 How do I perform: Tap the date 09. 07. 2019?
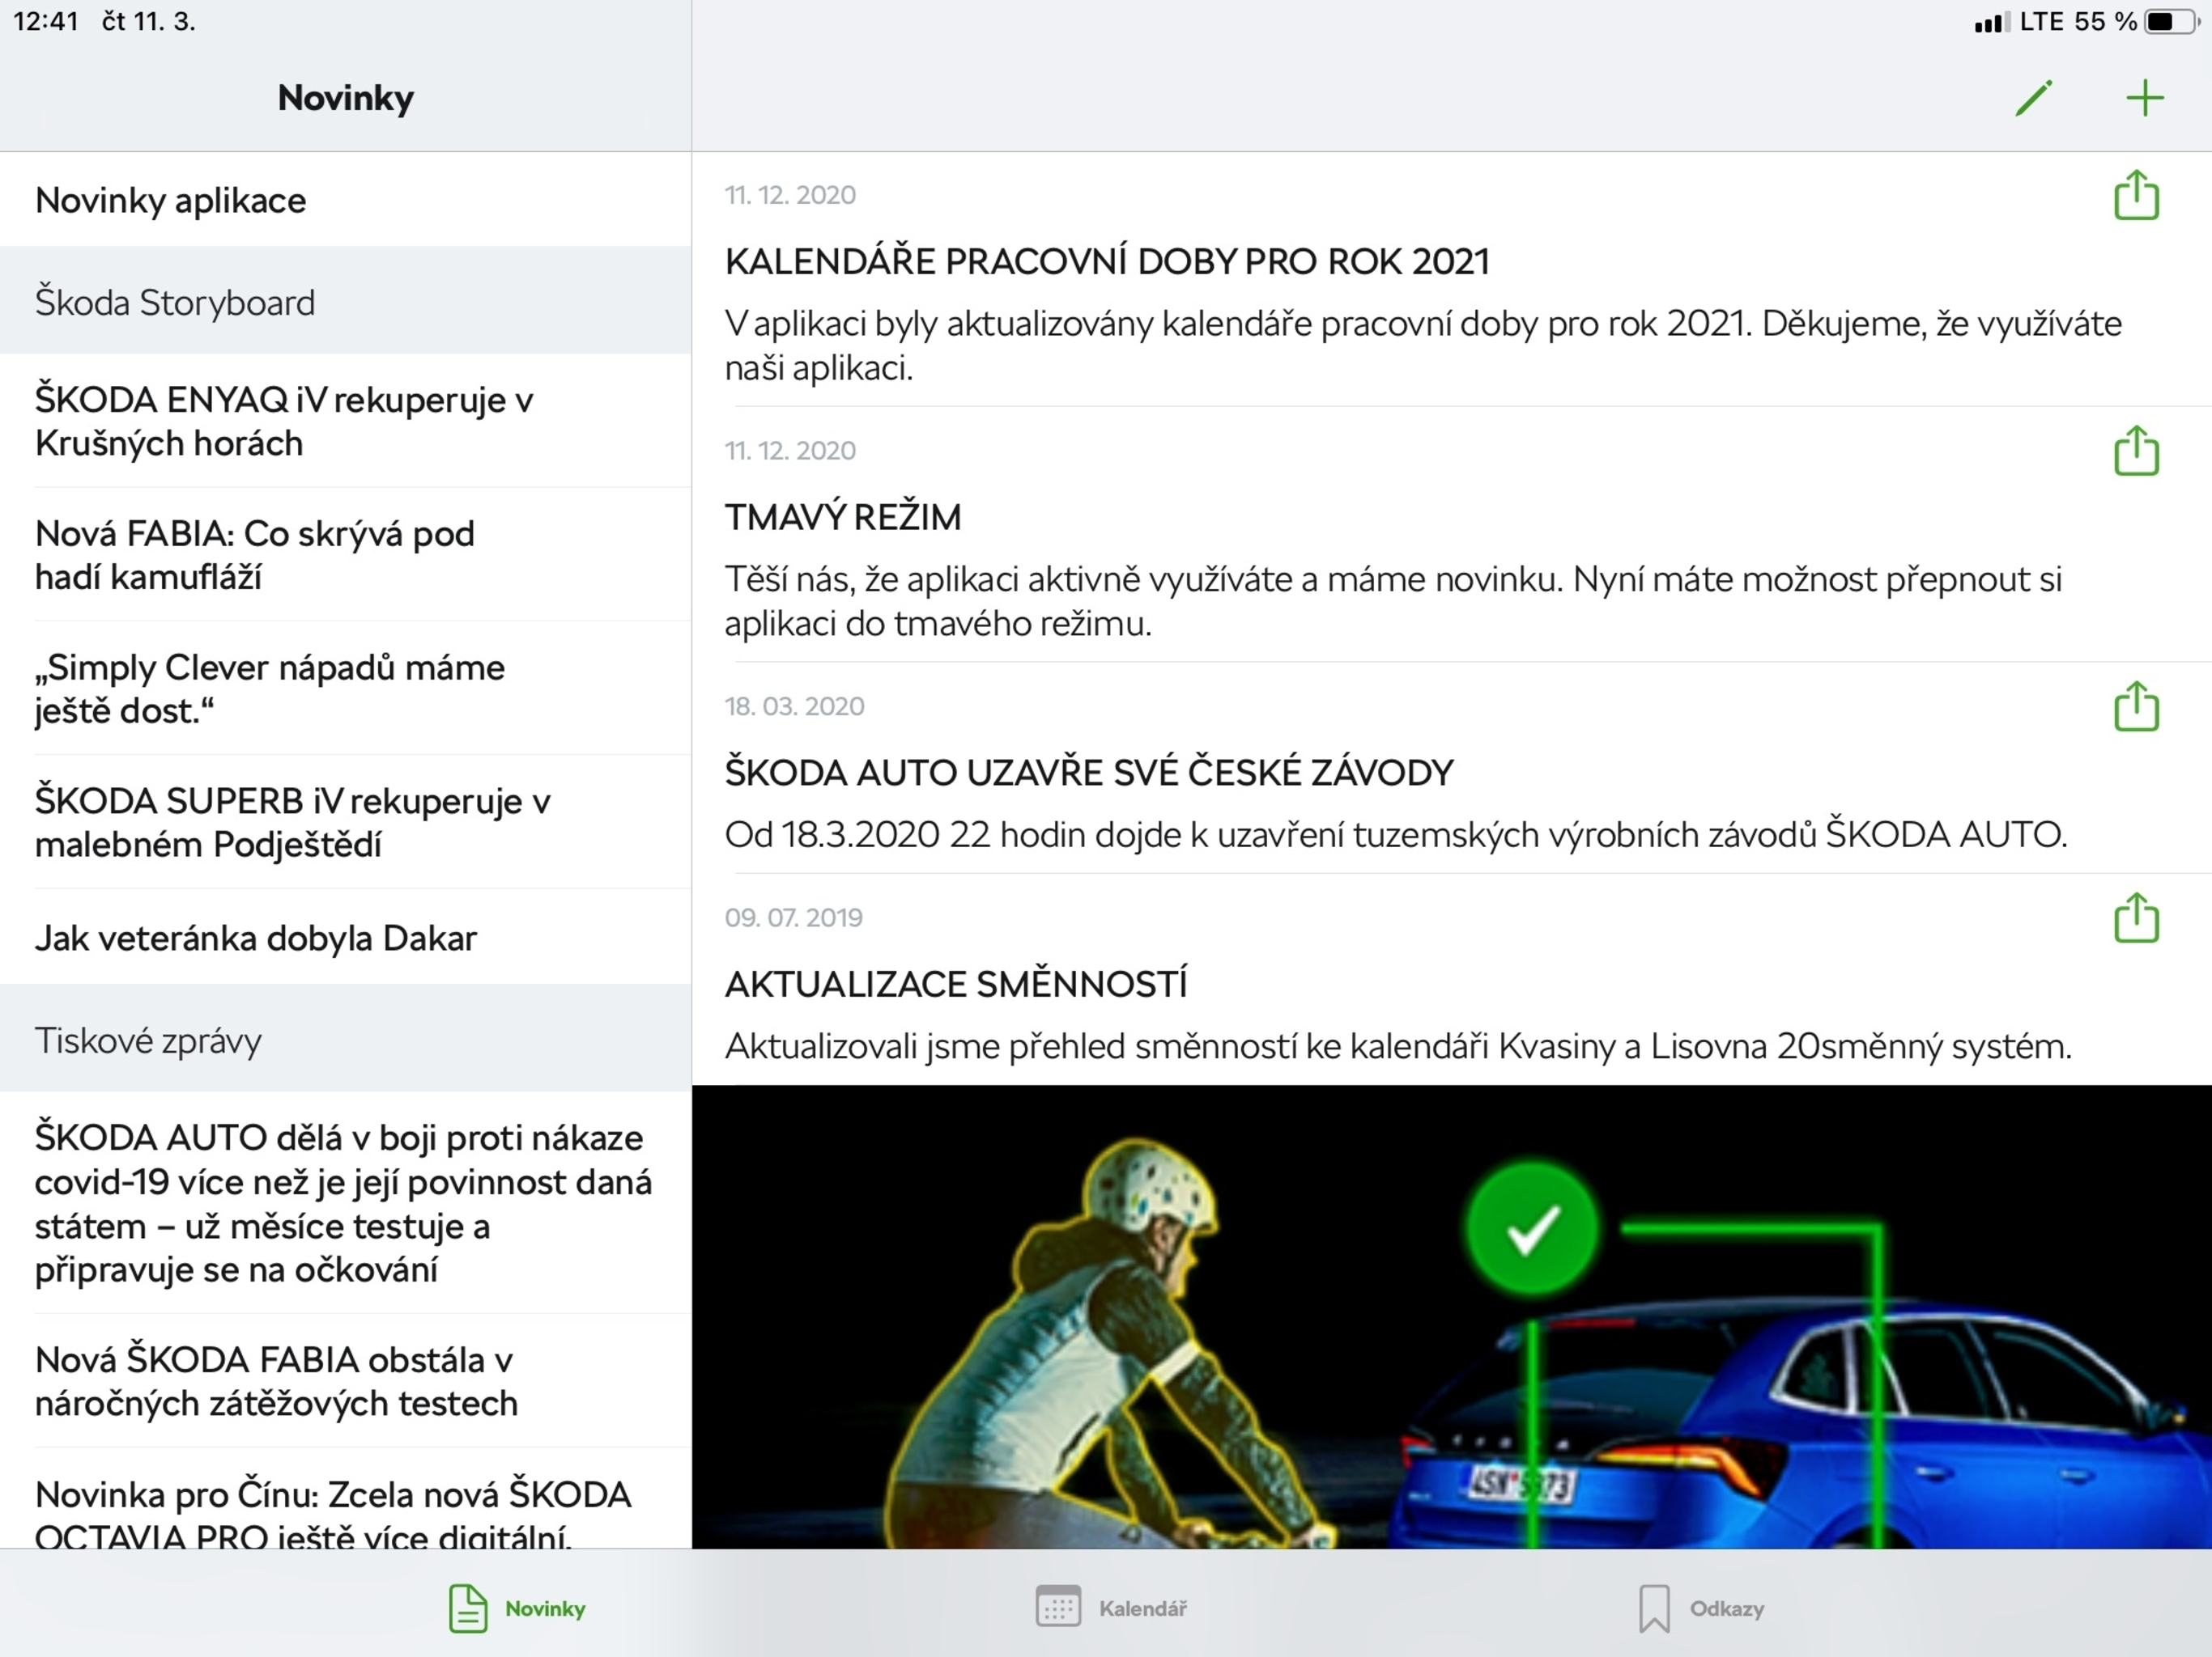[794, 917]
